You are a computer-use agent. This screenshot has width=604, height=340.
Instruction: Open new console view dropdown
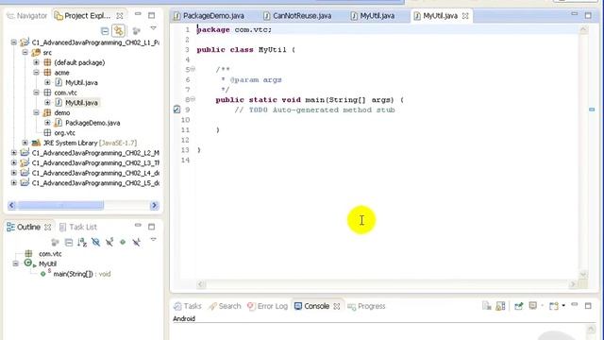coord(563,306)
